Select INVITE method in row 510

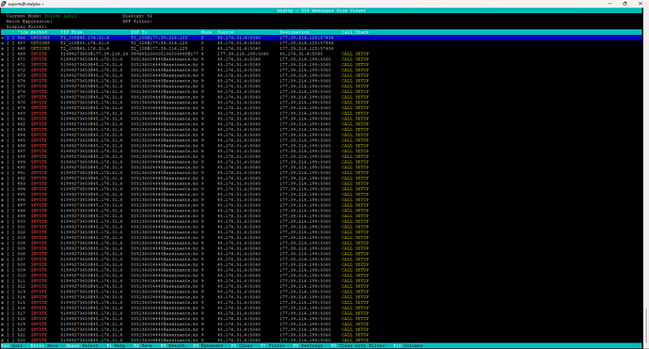(x=39, y=276)
